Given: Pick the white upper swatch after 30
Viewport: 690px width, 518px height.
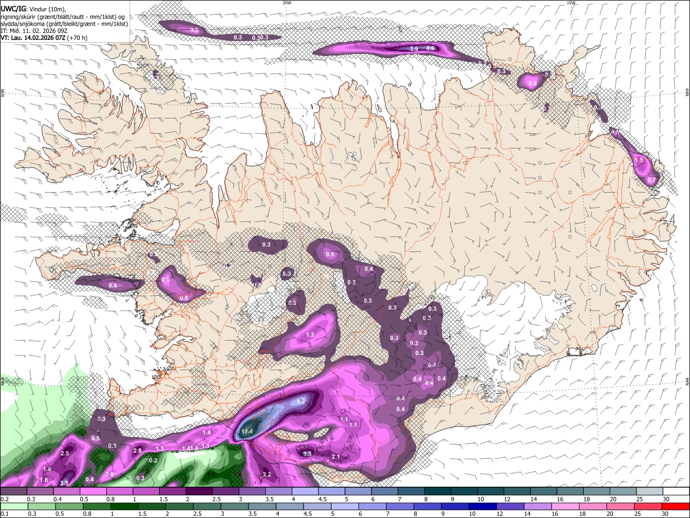Looking at the screenshot, I should coord(676,492).
